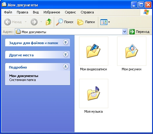Click the Адрес: label
Screen dimensions: 153x134
pos(8,32)
